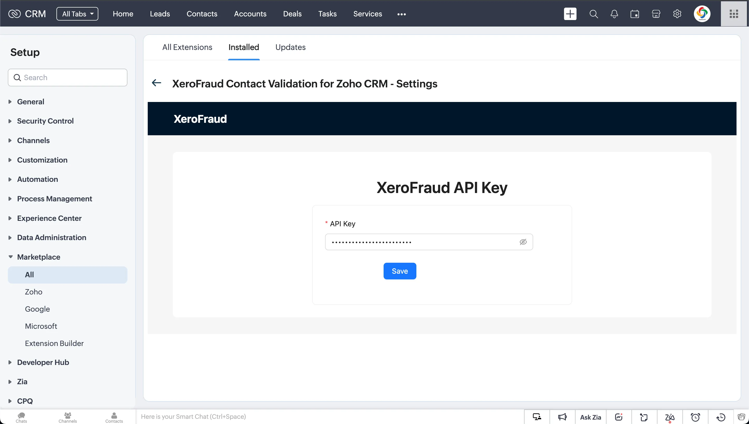This screenshot has width=749, height=424.
Task: Open Extension Builder
Action: (x=54, y=343)
